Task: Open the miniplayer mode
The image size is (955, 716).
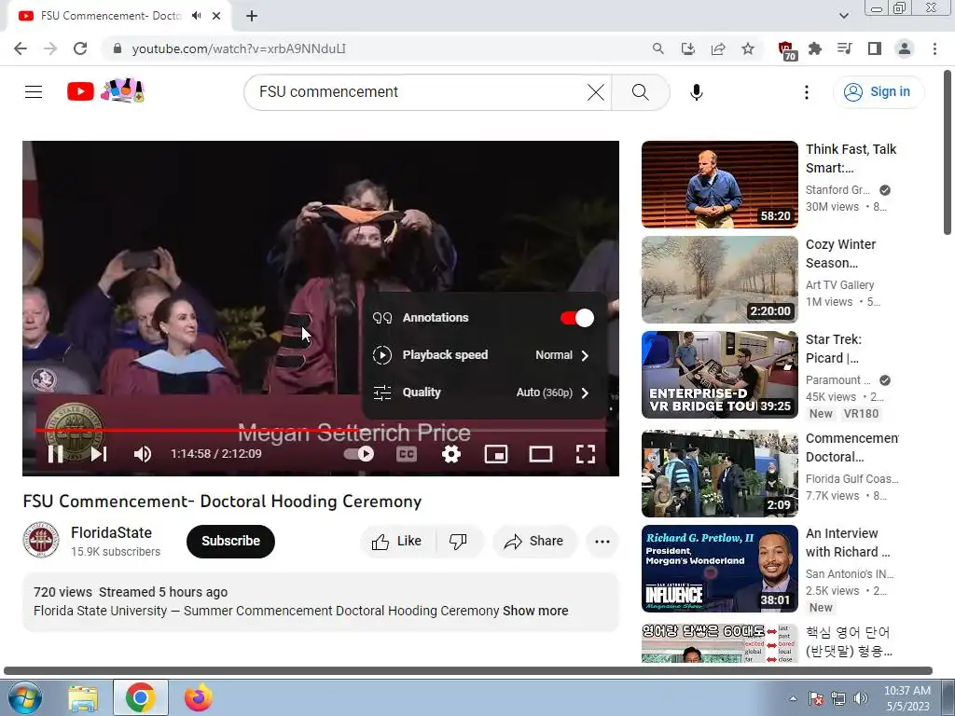Action: (x=496, y=454)
